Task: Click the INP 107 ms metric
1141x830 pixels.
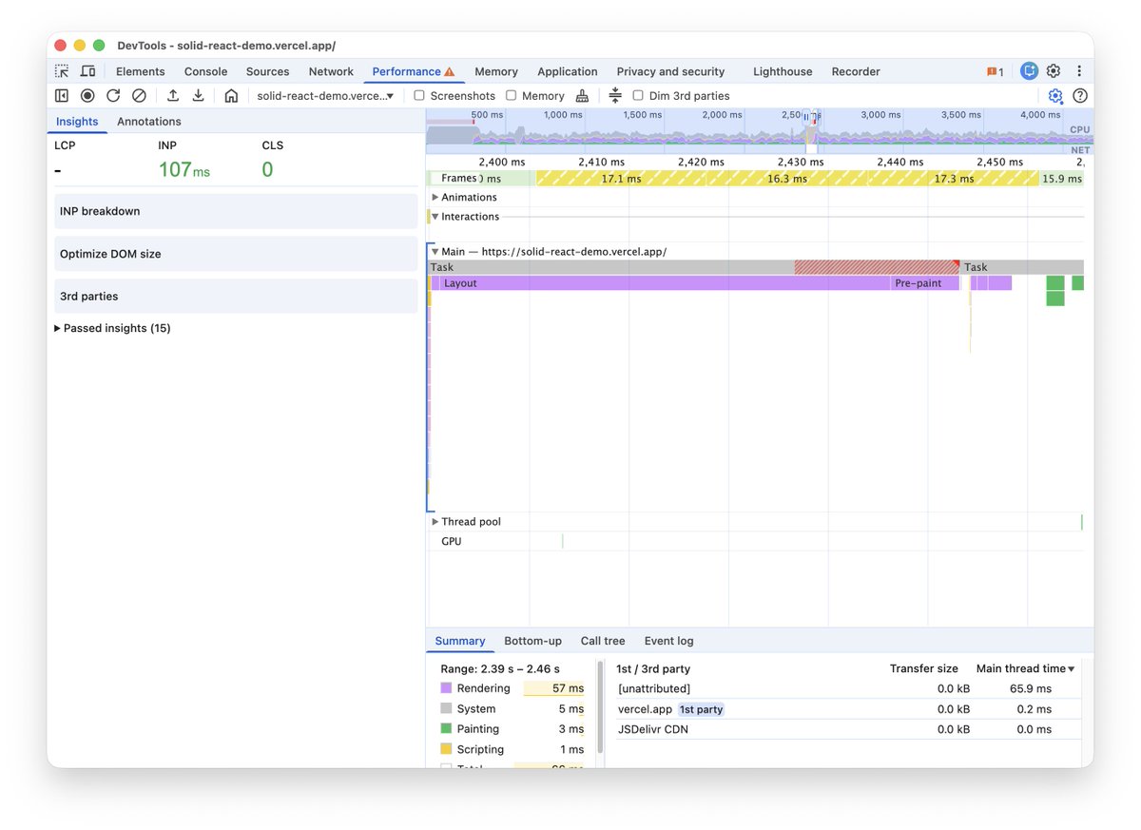Action: click(x=184, y=170)
